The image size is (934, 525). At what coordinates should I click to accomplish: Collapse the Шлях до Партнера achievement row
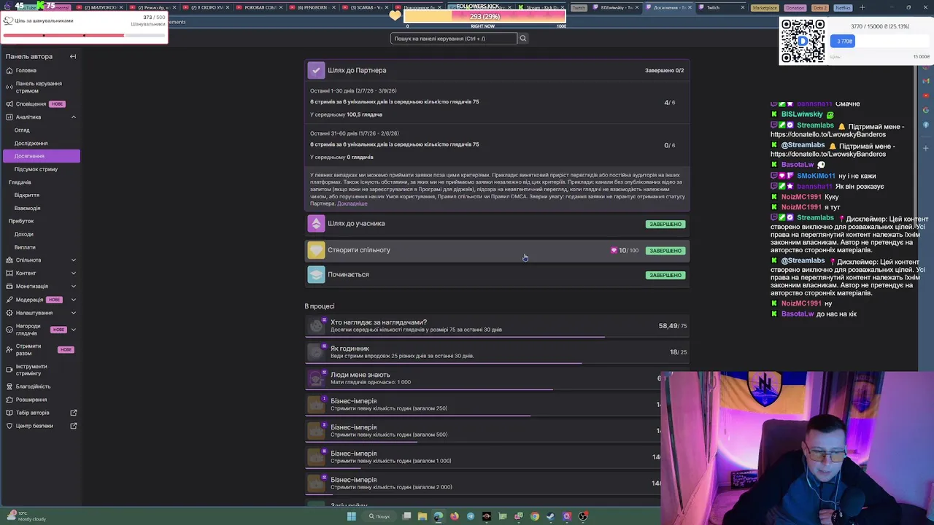pyautogui.click(x=496, y=70)
